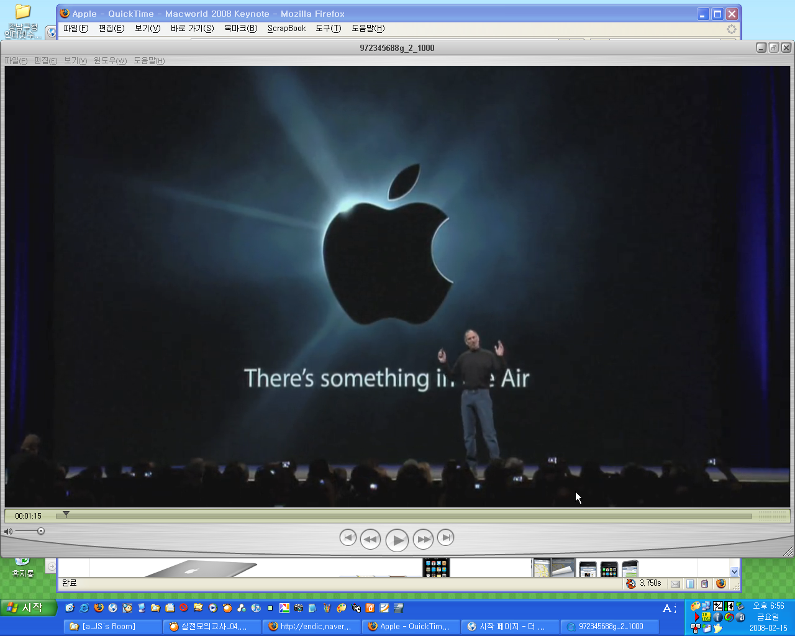The height and width of the screenshot is (636, 795).
Task: Seek to the middle of the QuickTime timeline
Action: 404,516
